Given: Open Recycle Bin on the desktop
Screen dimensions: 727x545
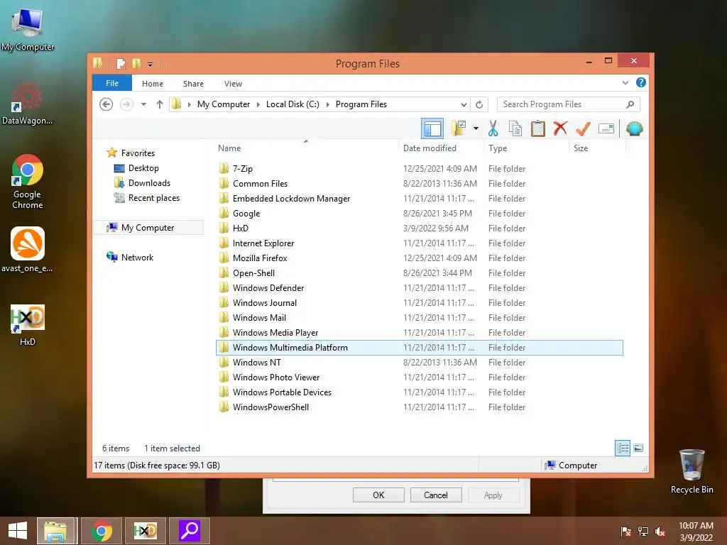Looking at the screenshot, I should point(692,471).
